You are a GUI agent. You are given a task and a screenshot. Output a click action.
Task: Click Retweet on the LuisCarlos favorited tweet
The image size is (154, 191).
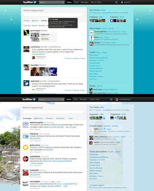[x=76, y=58]
